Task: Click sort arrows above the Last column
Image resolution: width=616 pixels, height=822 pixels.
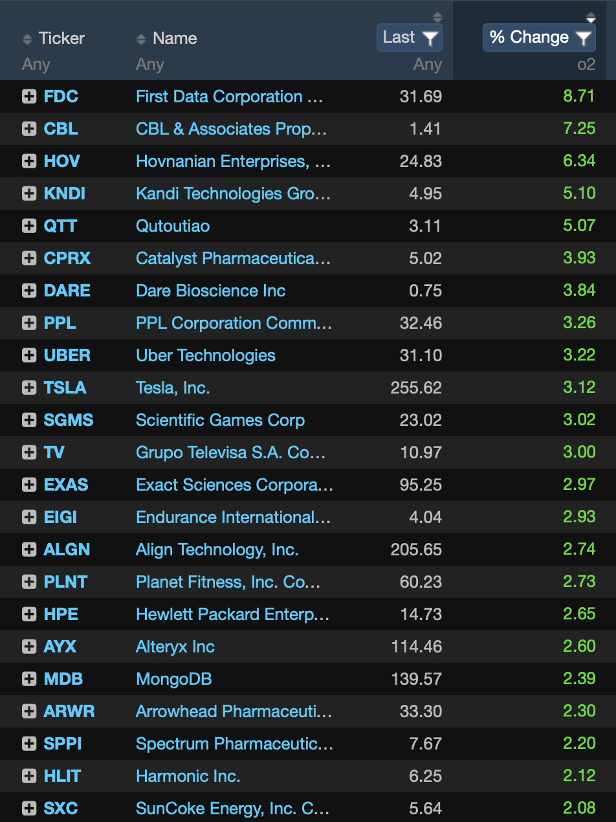Action: tap(437, 17)
